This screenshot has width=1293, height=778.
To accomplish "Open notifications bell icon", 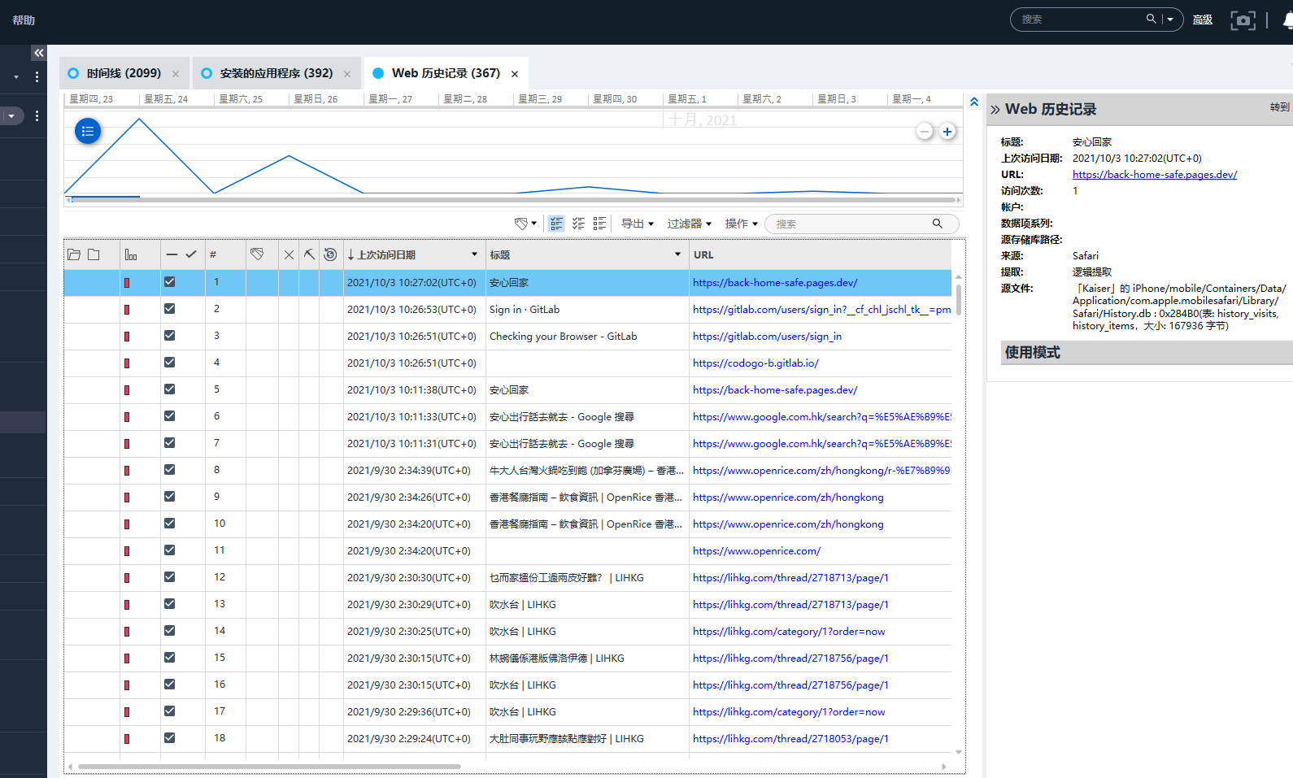I will 1288,20.
